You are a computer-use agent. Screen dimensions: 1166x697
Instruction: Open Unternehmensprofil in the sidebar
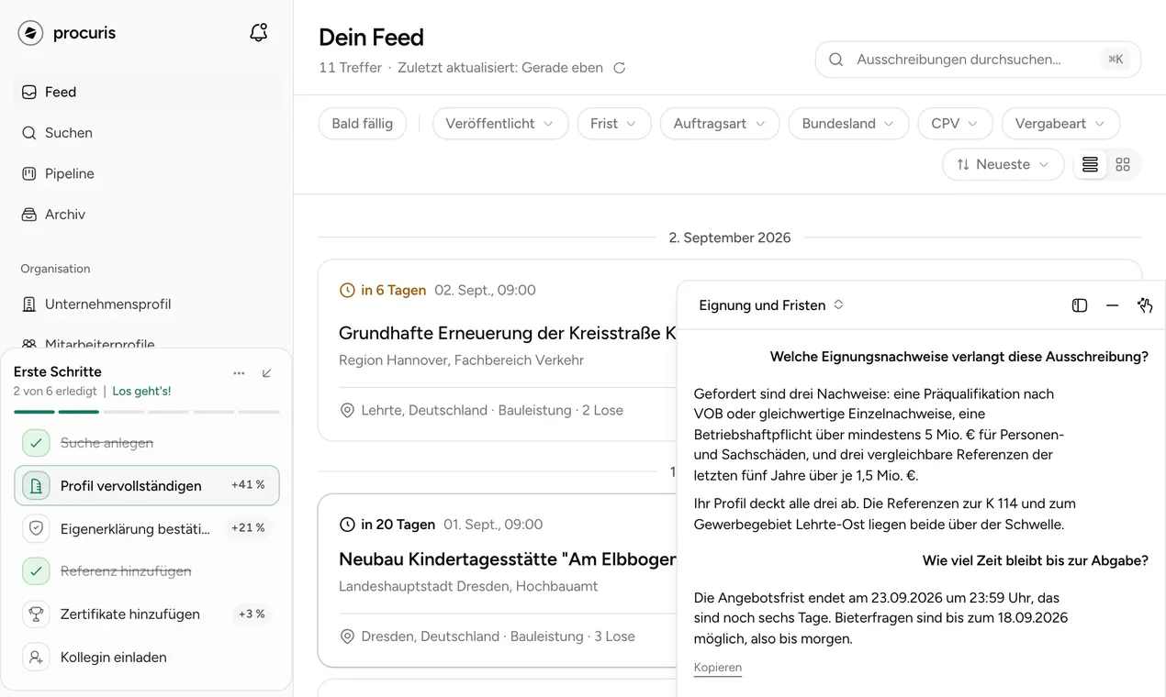pyautogui.click(x=148, y=304)
